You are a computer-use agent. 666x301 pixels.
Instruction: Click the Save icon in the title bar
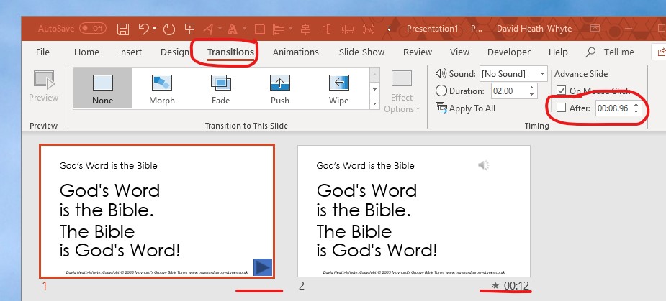(x=123, y=29)
